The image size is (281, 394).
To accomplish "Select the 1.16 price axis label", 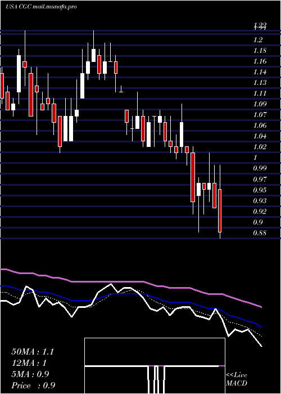I will point(260,61).
